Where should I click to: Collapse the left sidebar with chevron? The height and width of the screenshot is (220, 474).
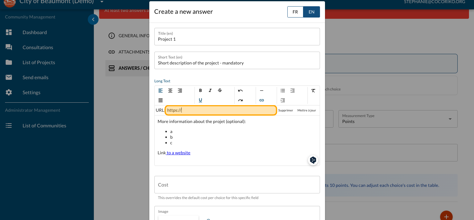coord(93,19)
